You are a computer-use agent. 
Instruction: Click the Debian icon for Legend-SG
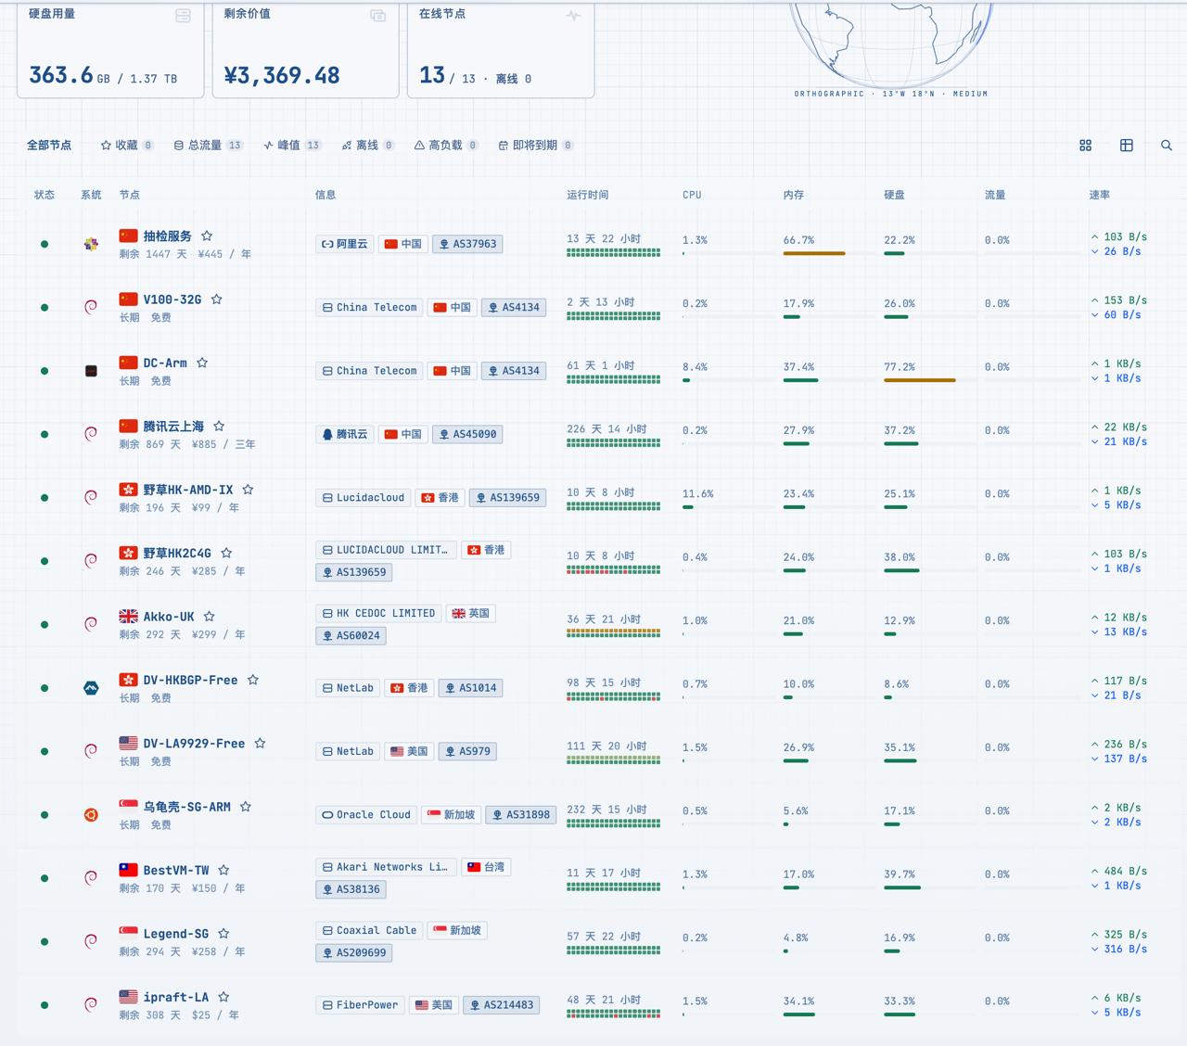pyautogui.click(x=91, y=941)
